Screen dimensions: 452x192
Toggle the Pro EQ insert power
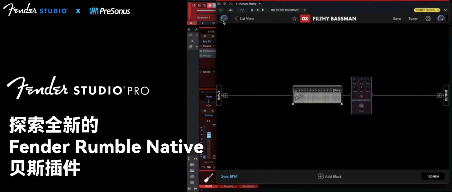tap(201, 56)
